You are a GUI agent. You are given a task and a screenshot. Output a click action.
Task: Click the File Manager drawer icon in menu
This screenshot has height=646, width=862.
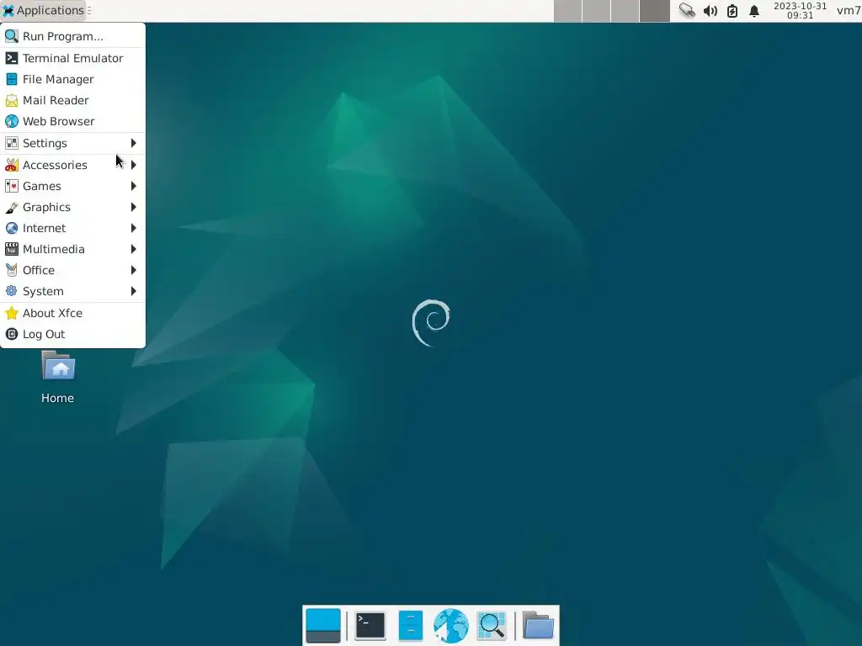pos(12,79)
